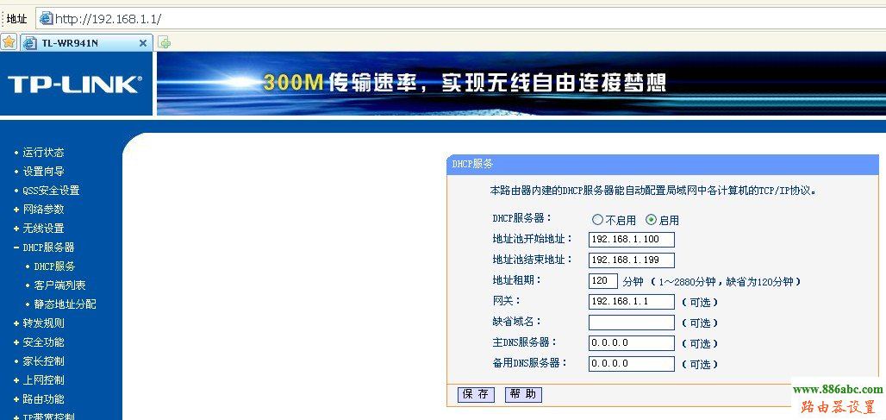Click the 备用DNS服务器 input field

click(x=631, y=363)
